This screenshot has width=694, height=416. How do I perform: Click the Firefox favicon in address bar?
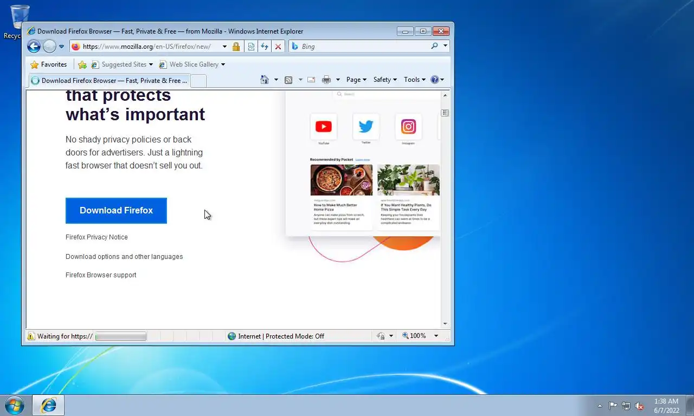coord(75,47)
